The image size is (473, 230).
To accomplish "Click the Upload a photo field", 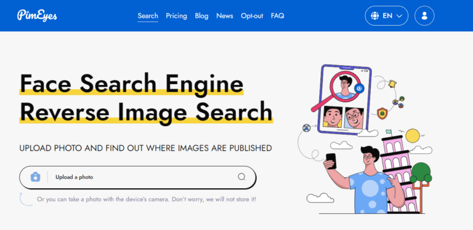I will pos(137,177).
